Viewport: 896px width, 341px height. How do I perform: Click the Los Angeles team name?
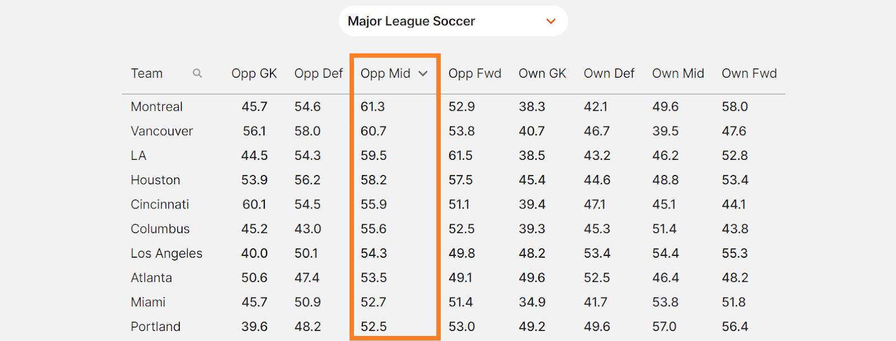pyautogui.click(x=167, y=253)
